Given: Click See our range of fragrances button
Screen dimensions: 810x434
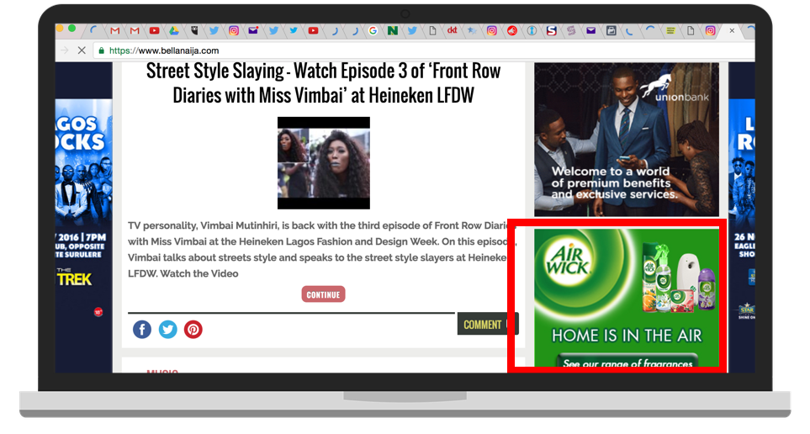Looking at the screenshot, I should click(627, 361).
